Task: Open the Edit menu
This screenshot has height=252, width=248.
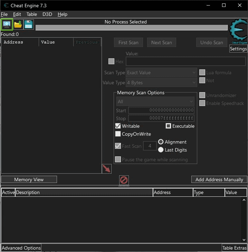Action: pyautogui.click(x=17, y=14)
